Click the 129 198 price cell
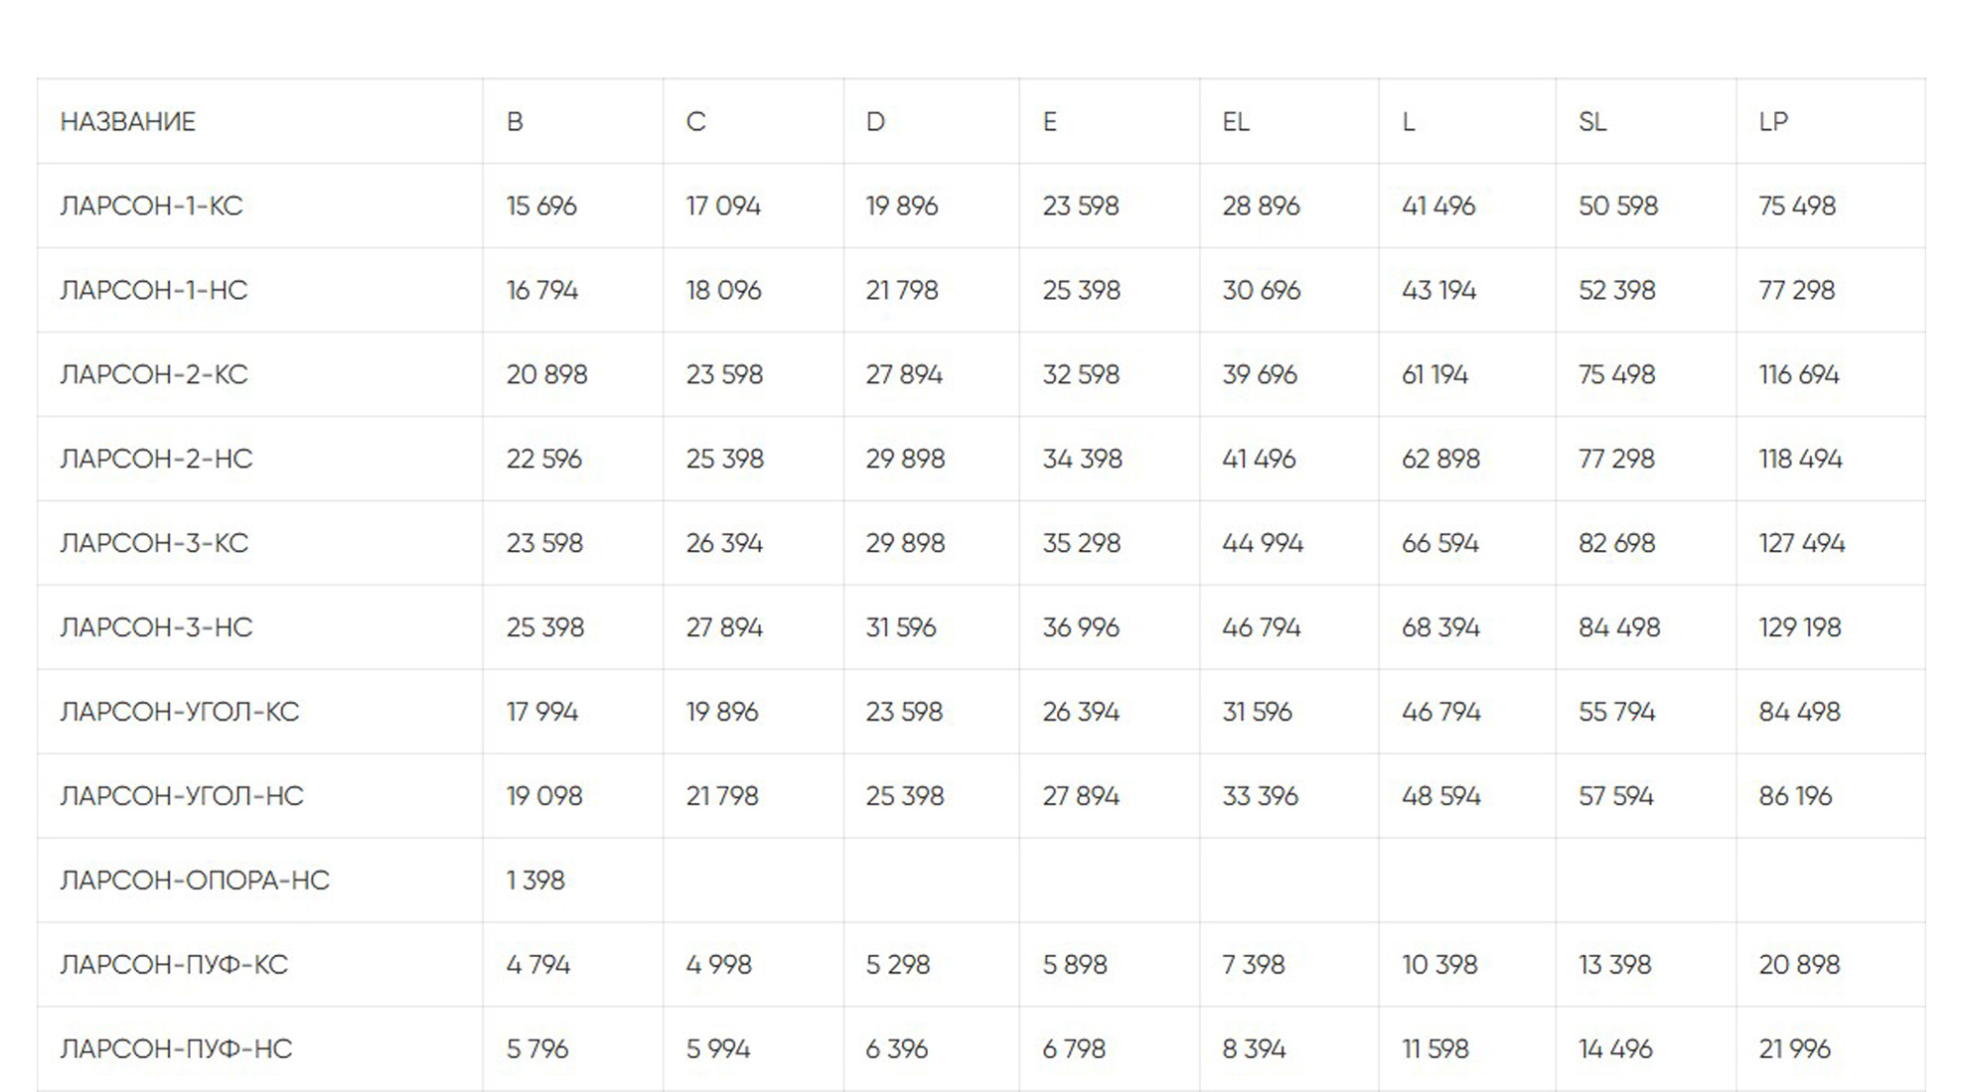This screenshot has height=1092, width=1963. tap(1800, 628)
